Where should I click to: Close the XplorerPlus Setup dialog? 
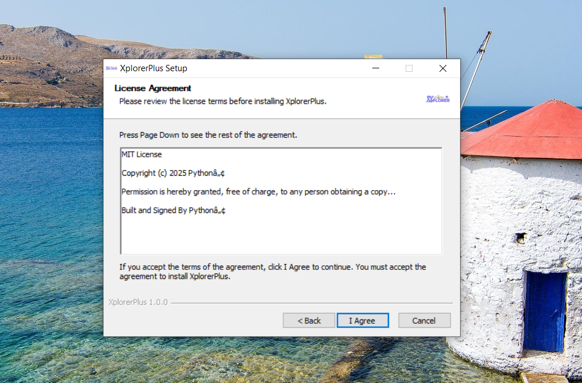442,68
